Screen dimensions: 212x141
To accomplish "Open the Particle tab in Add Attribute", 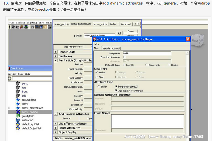I will (x=106, y=49).
